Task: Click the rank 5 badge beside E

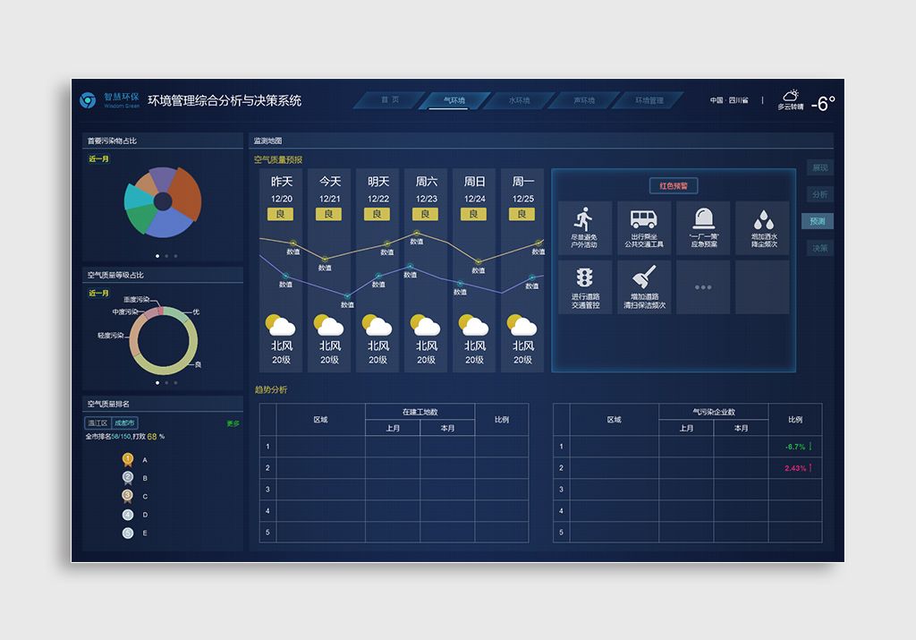Action: click(x=128, y=533)
